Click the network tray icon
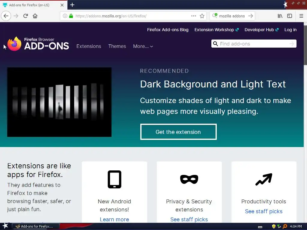Image resolution: width=307 pixels, height=230 pixels. [279, 226]
